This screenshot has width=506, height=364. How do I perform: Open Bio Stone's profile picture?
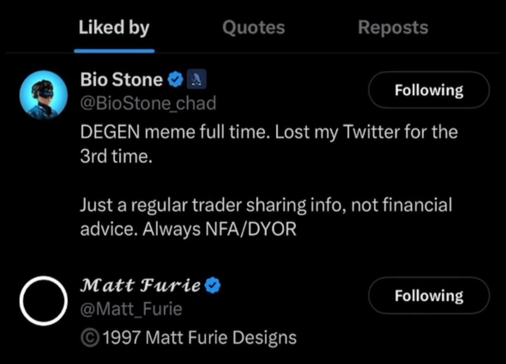(43, 94)
